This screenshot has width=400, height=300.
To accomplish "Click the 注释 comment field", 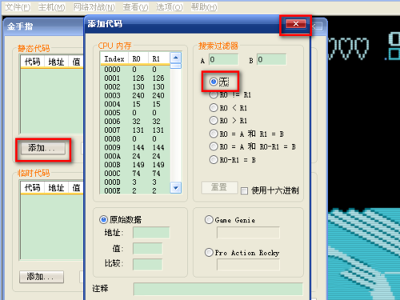I will 218,289.
